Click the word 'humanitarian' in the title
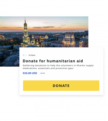108x121 pixels. tap(61, 61)
